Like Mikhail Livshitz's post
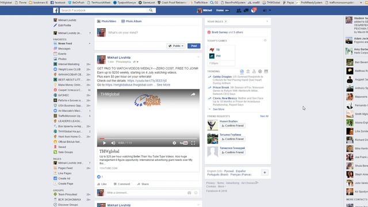 click(x=102, y=184)
